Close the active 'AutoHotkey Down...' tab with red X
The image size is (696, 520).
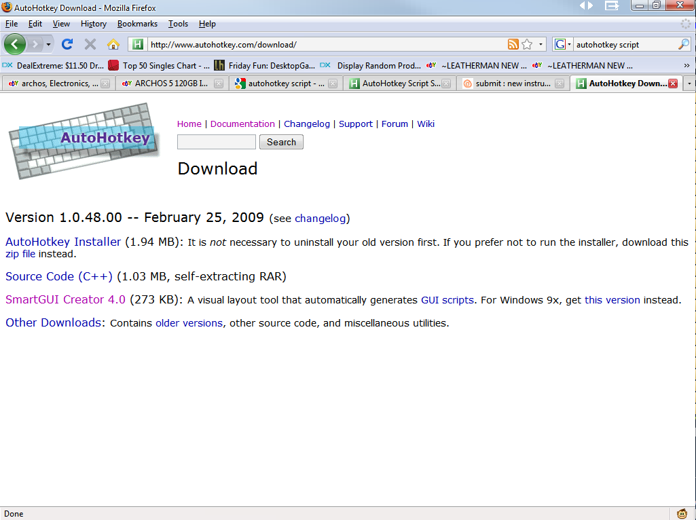(x=673, y=83)
